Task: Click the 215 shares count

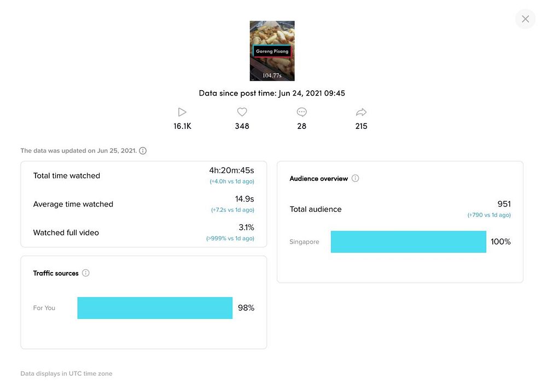Action: tap(361, 126)
